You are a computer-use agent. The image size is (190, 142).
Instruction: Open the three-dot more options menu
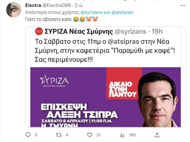[183, 5]
